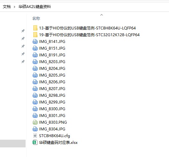Select folder name 19-基于HID协议的USB键盘范例-STC32G12K128-LQFP64
169x157 pixels.
89,35
